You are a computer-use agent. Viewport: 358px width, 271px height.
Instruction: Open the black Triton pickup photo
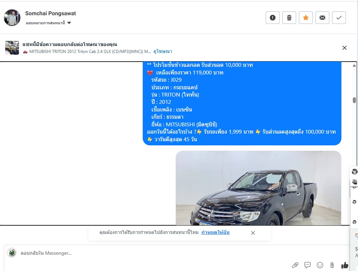[258, 188]
